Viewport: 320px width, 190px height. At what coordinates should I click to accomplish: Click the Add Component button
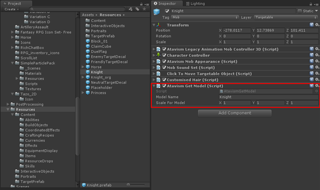(234, 113)
